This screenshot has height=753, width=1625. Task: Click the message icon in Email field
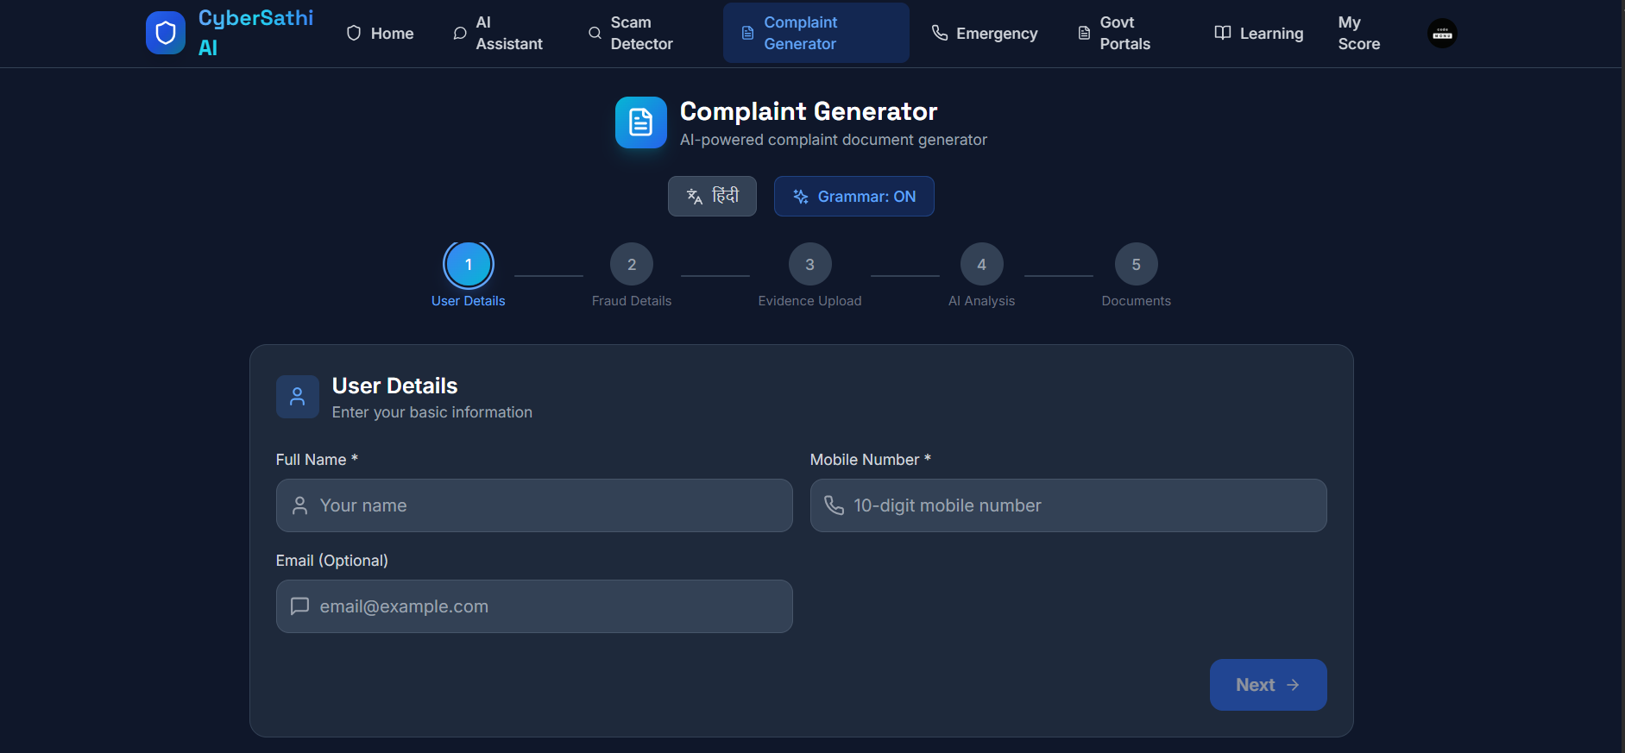(x=299, y=606)
